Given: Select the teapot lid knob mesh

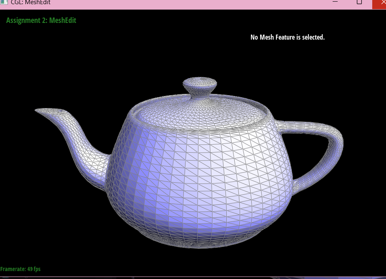Looking at the screenshot, I should 200,88.
